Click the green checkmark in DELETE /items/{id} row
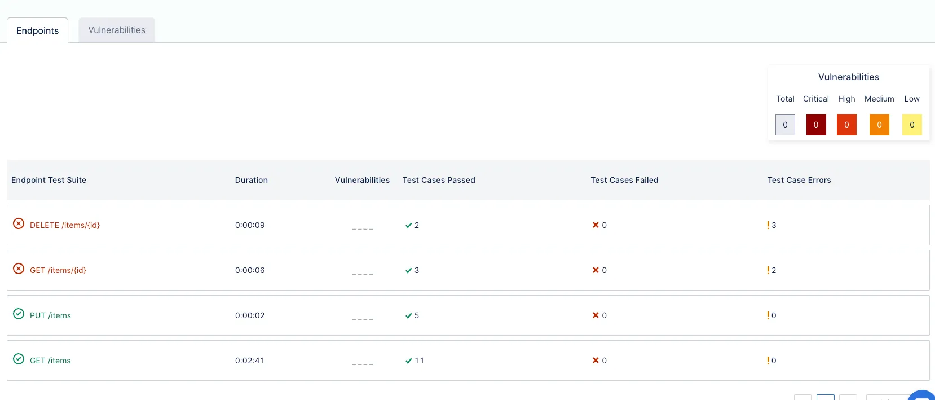This screenshot has height=400, width=935. (x=408, y=226)
